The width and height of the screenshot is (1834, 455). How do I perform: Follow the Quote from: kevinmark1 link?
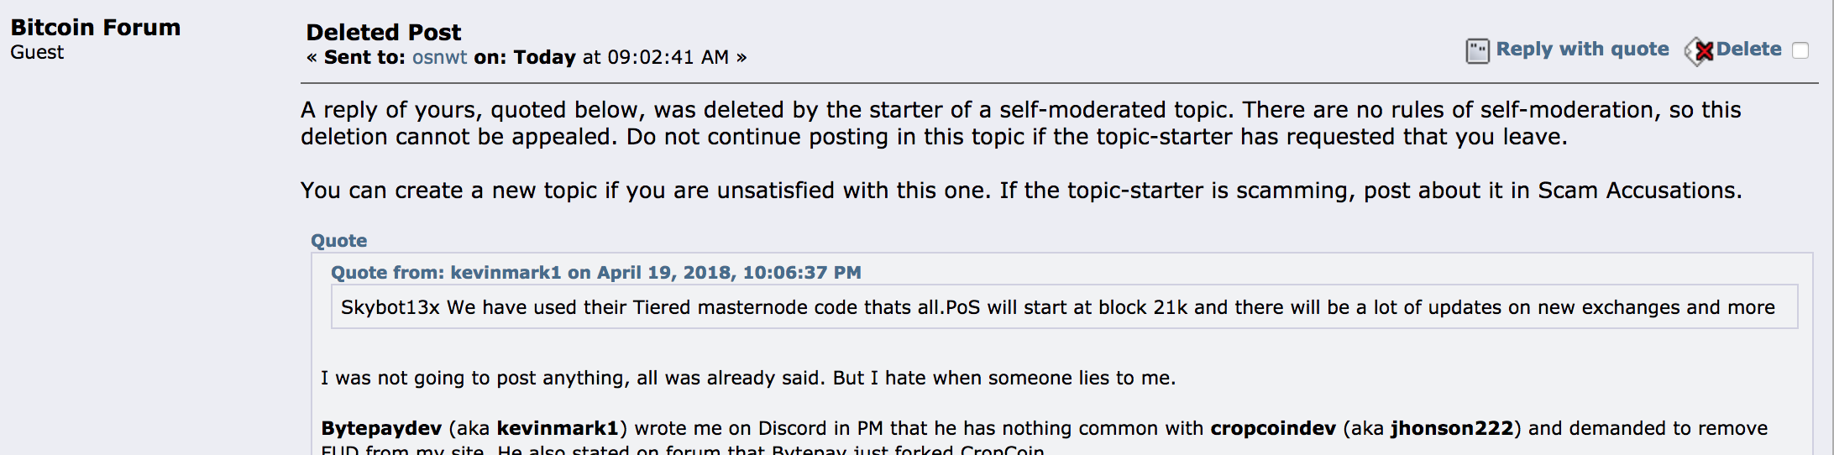pos(595,272)
